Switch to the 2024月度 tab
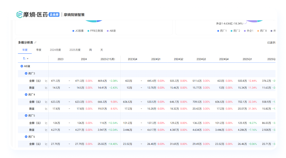The image size is (286, 158). tap(55, 50)
